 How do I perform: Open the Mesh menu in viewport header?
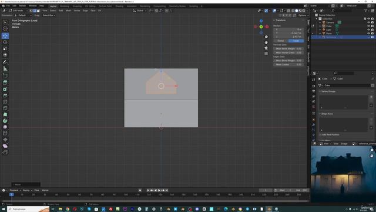click(x=68, y=11)
